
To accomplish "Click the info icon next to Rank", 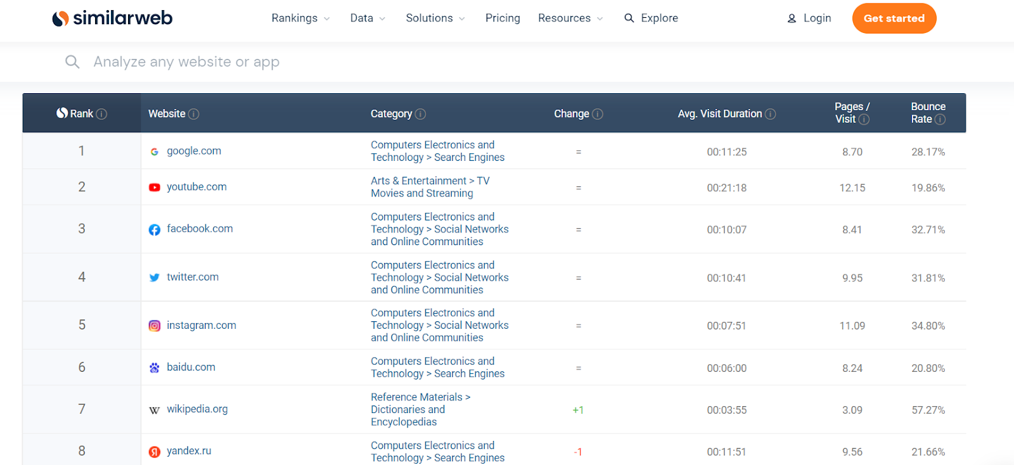I will click(101, 114).
